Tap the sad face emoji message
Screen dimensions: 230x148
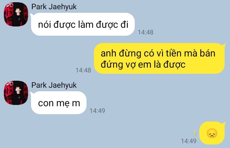point(212,133)
